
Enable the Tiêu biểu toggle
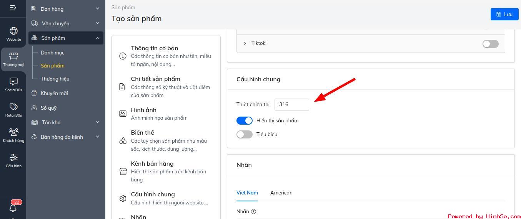(245, 135)
